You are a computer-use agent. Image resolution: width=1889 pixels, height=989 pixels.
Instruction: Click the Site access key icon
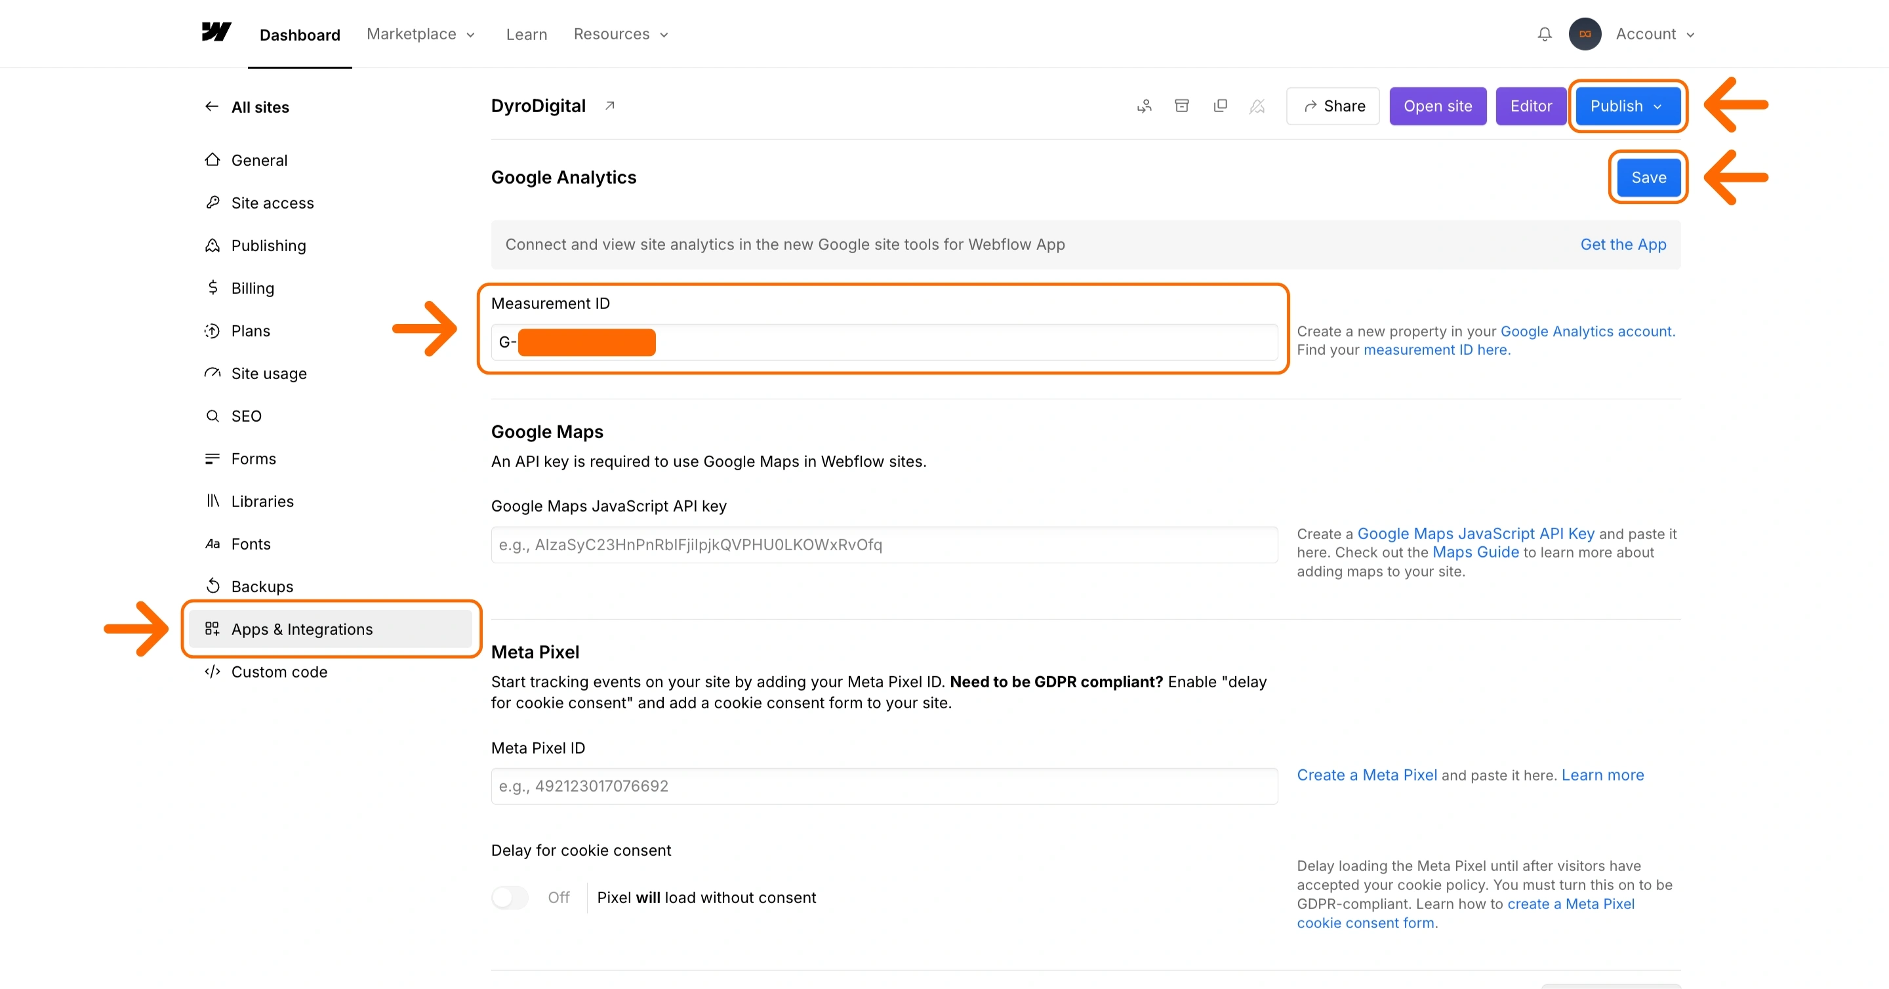click(x=213, y=201)
